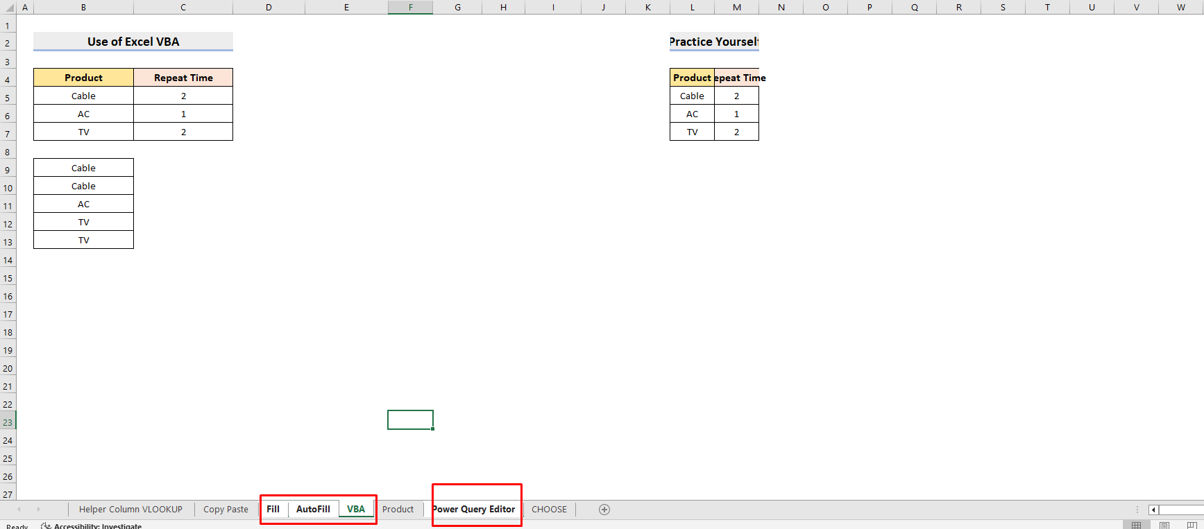Click the 'Practice Yourself' title cell
Screen dimensions: 1204x529
(x=714, y=42)
